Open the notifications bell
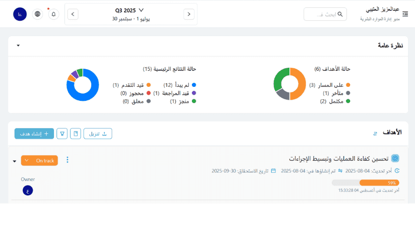Image resolution: width=415 pixels, height=242 pixels. coord(53,14)
